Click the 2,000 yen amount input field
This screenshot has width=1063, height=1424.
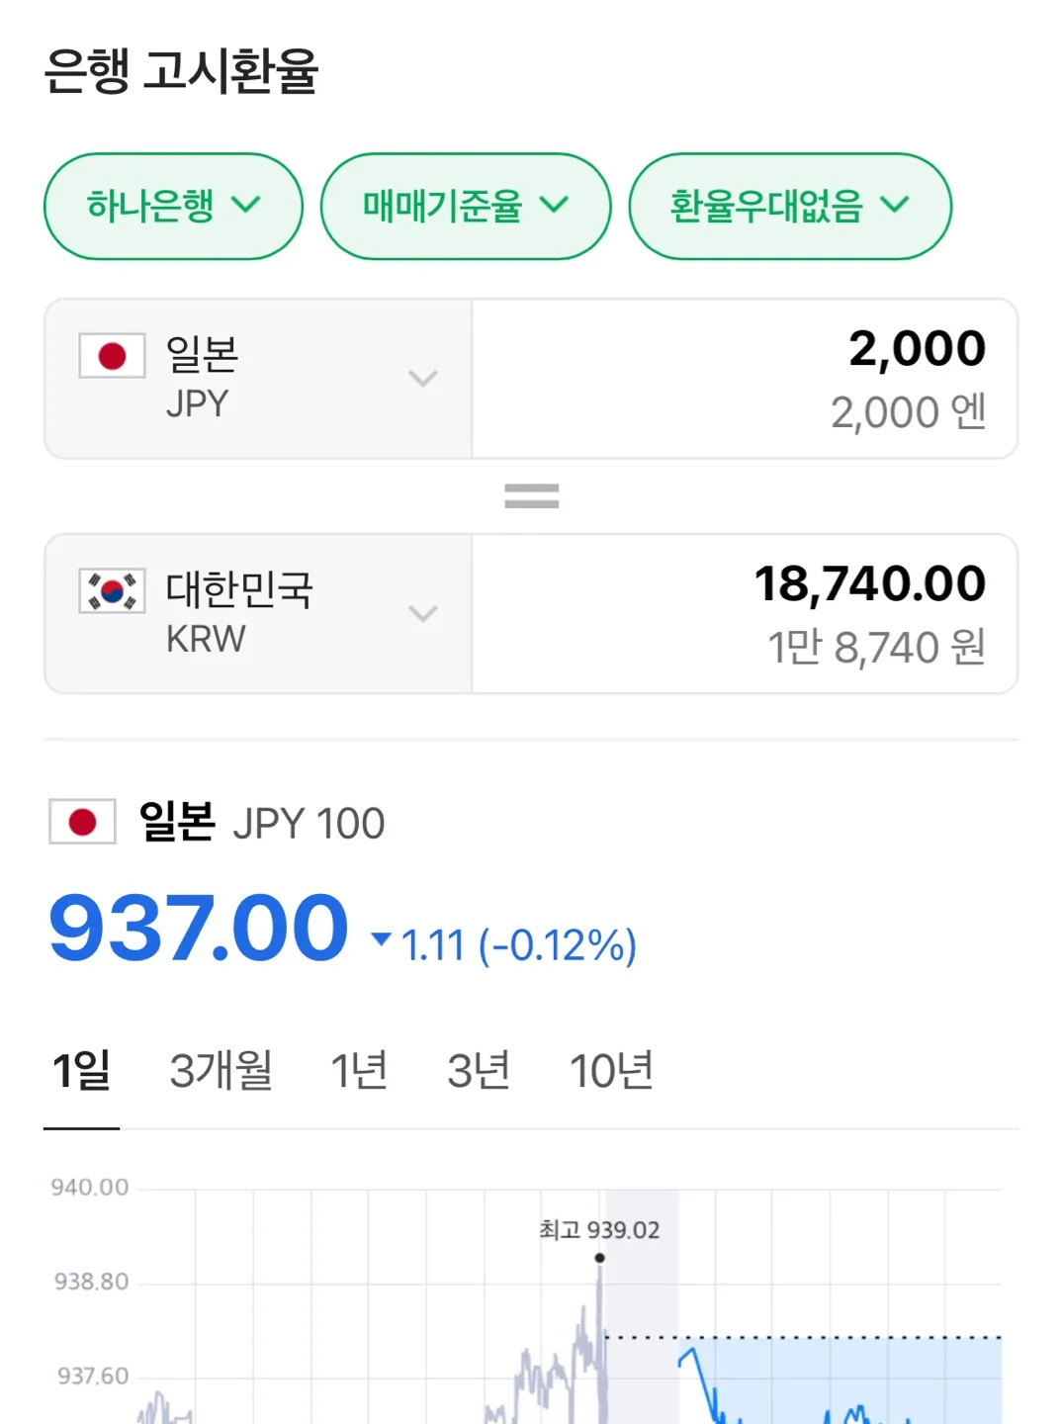click(x=745, y=379)
